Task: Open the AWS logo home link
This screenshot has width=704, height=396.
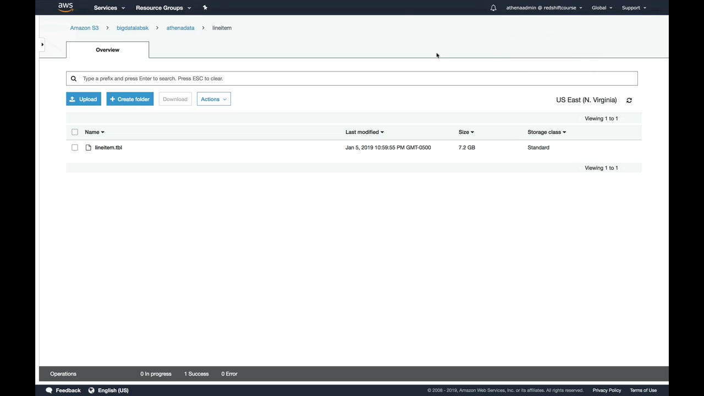Action: (x=65, y=7)
